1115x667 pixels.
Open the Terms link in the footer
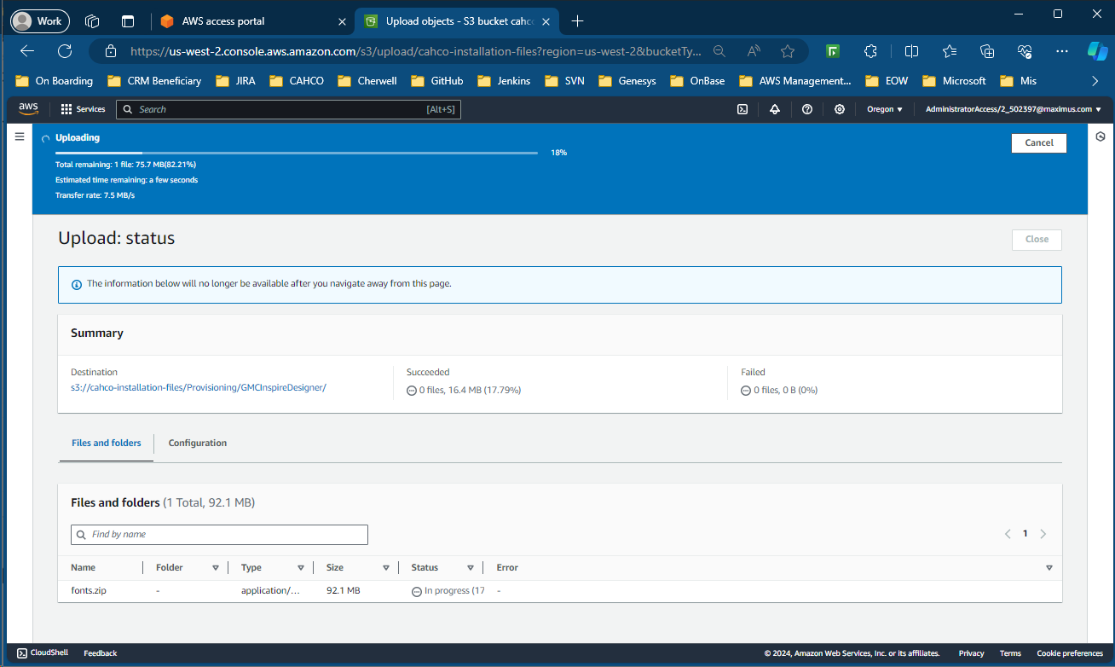(x=1010, y=653)
